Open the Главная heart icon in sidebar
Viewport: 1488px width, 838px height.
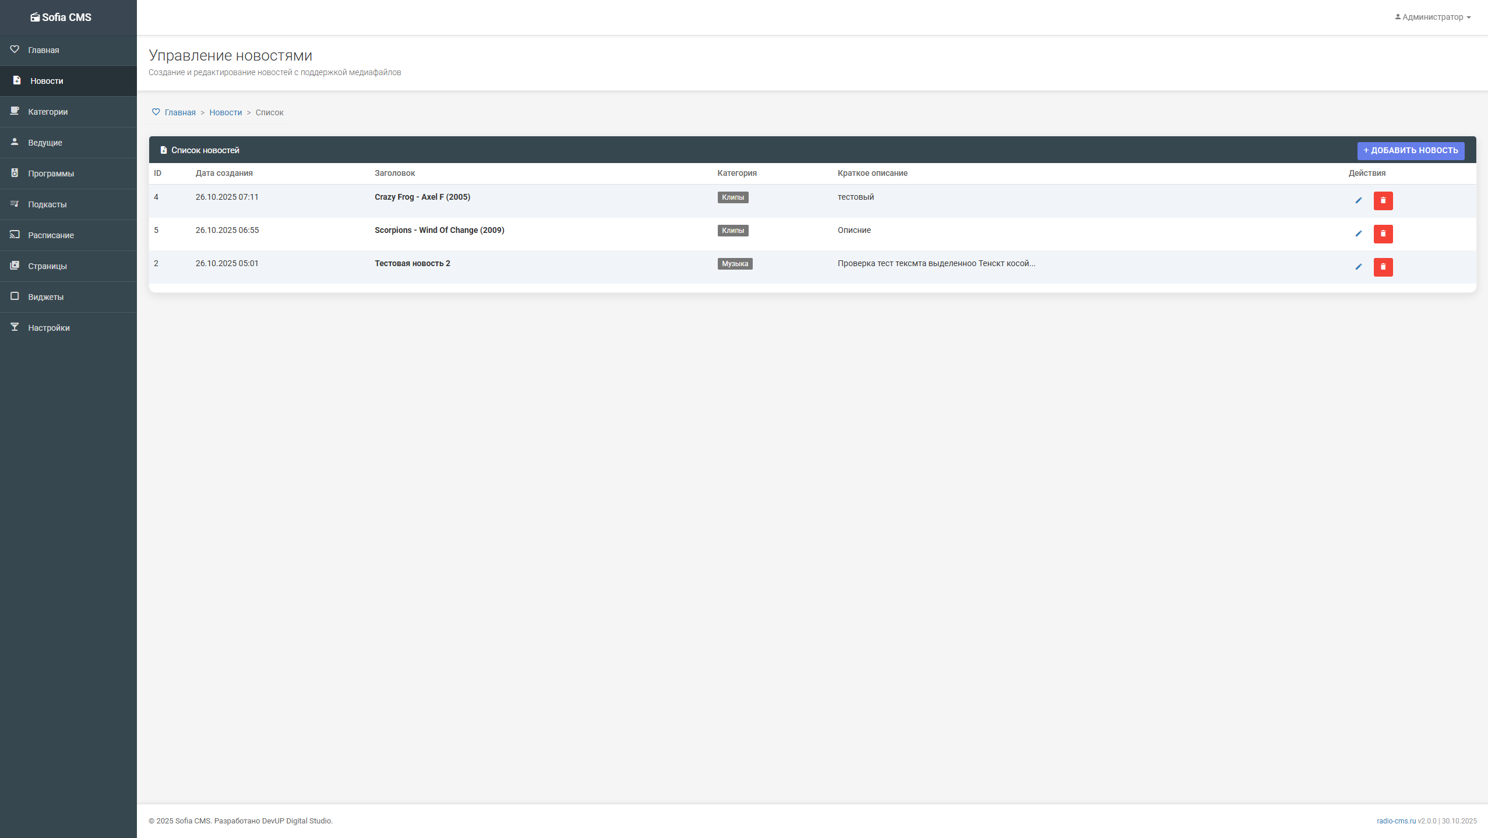pyautogui.click(x=15, y=49)
